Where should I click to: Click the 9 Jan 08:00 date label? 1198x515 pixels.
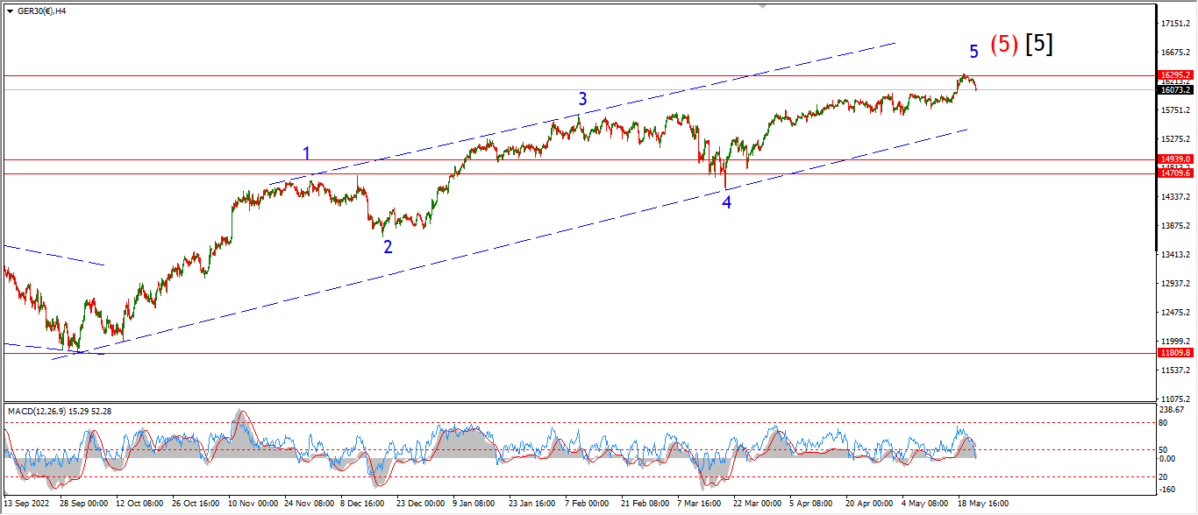click(474, 504)
